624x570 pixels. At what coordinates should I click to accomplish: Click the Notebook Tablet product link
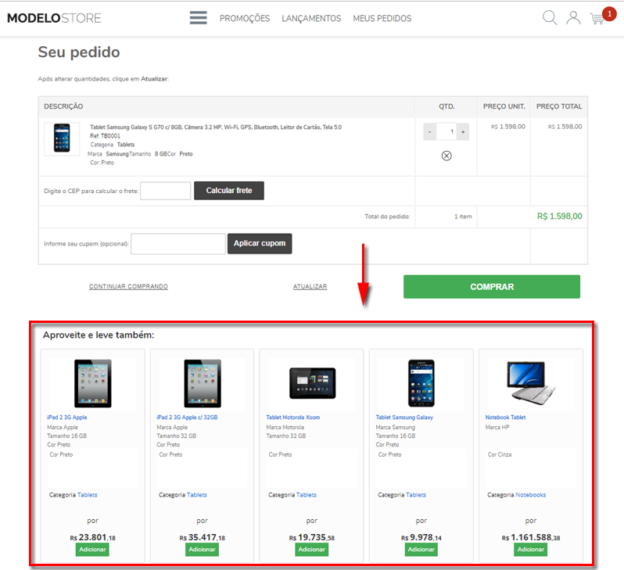click(505, 418)
